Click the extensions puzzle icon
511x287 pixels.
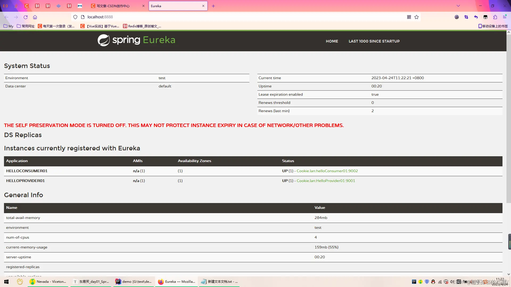pos(495,17)
